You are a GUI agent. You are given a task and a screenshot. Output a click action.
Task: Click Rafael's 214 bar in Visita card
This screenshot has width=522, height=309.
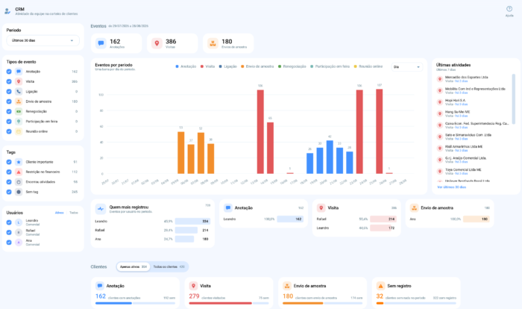pyautogui.click(x=383, y=219)
